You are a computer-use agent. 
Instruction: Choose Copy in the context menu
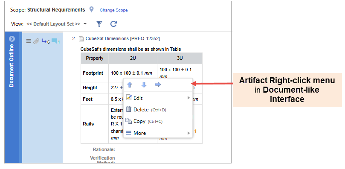click(x=158, y=121)
